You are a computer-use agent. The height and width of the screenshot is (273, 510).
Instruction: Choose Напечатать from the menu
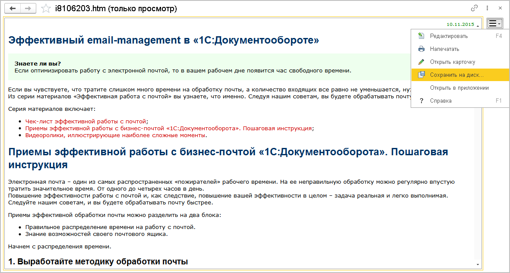click(x=460, y=49)
